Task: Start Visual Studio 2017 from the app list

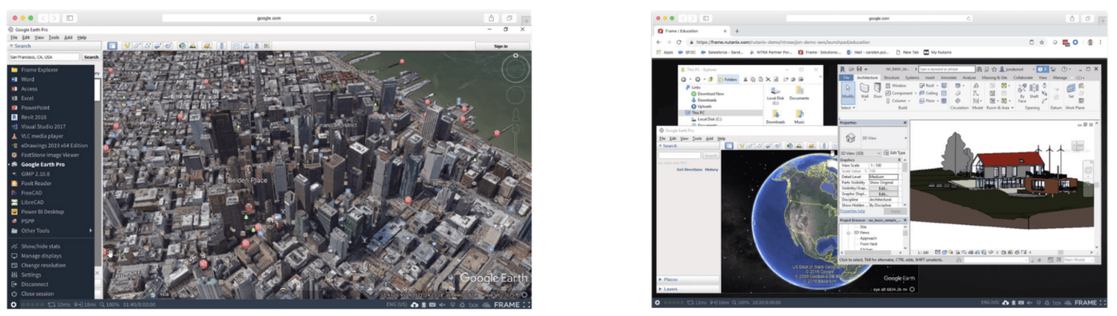Action: 42,127
